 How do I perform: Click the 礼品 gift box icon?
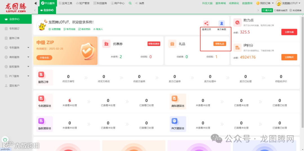(x=172, y=44)
